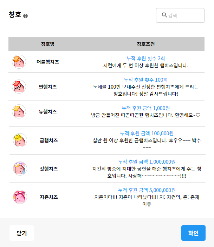Viewport: 214px width, 247px height.
Task: Click the 칭호명 column header
Action: (x=48, y=44)
